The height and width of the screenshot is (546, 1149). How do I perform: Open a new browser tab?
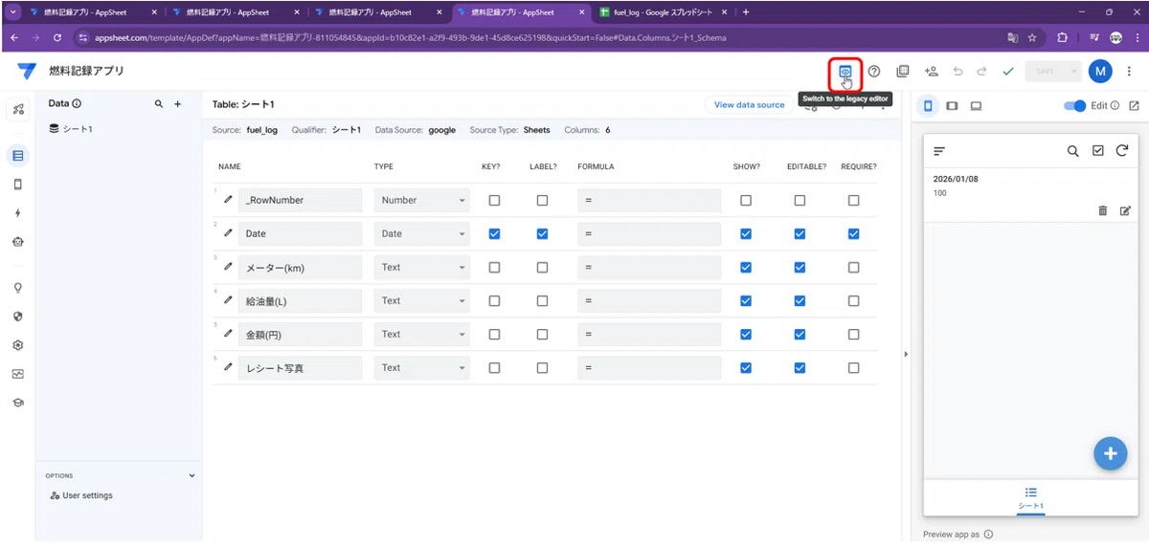[746, 12]
